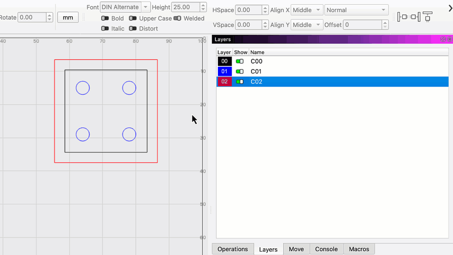This screenshot has width=453, height=255.
Task: Click the Height input field
Action: pyautogui.click(x=185, y=7)
